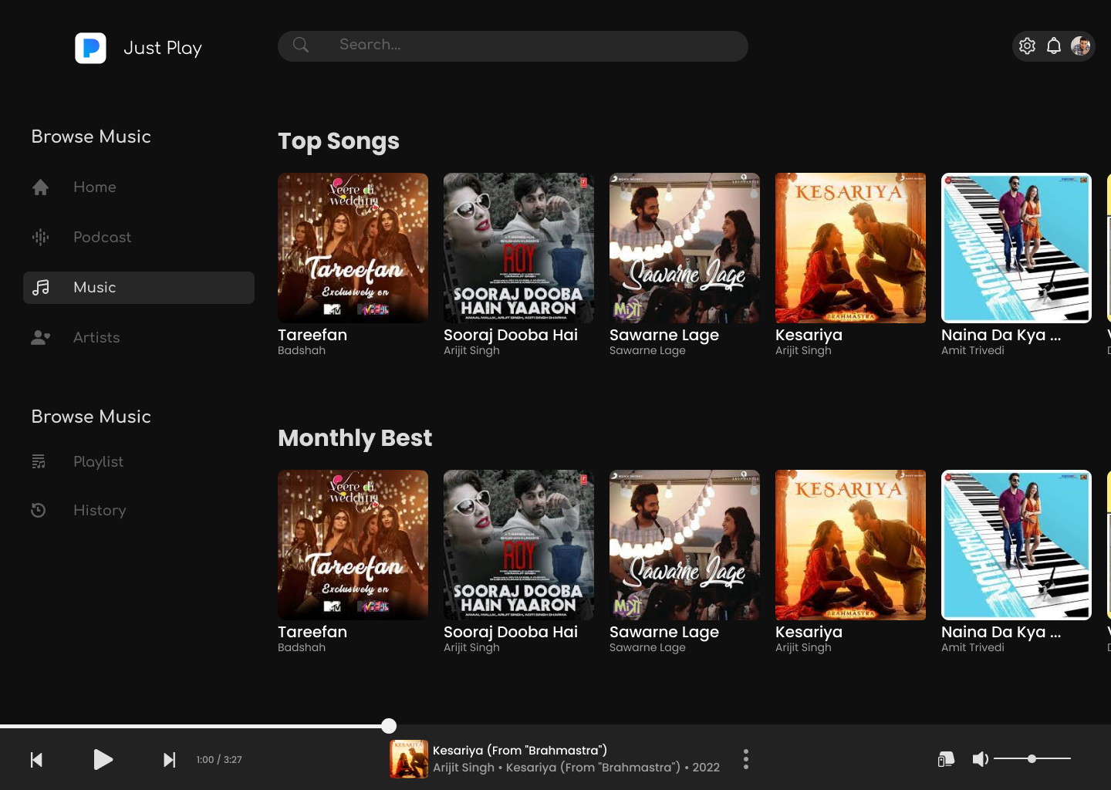Click Sooraj Dooba Hai title in Monthly Best
Image resolution: width=1111 pixels, height=790 pixels.
511,633
